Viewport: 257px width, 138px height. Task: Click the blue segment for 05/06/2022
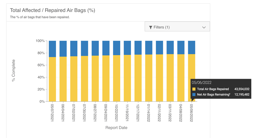point(192,47)
